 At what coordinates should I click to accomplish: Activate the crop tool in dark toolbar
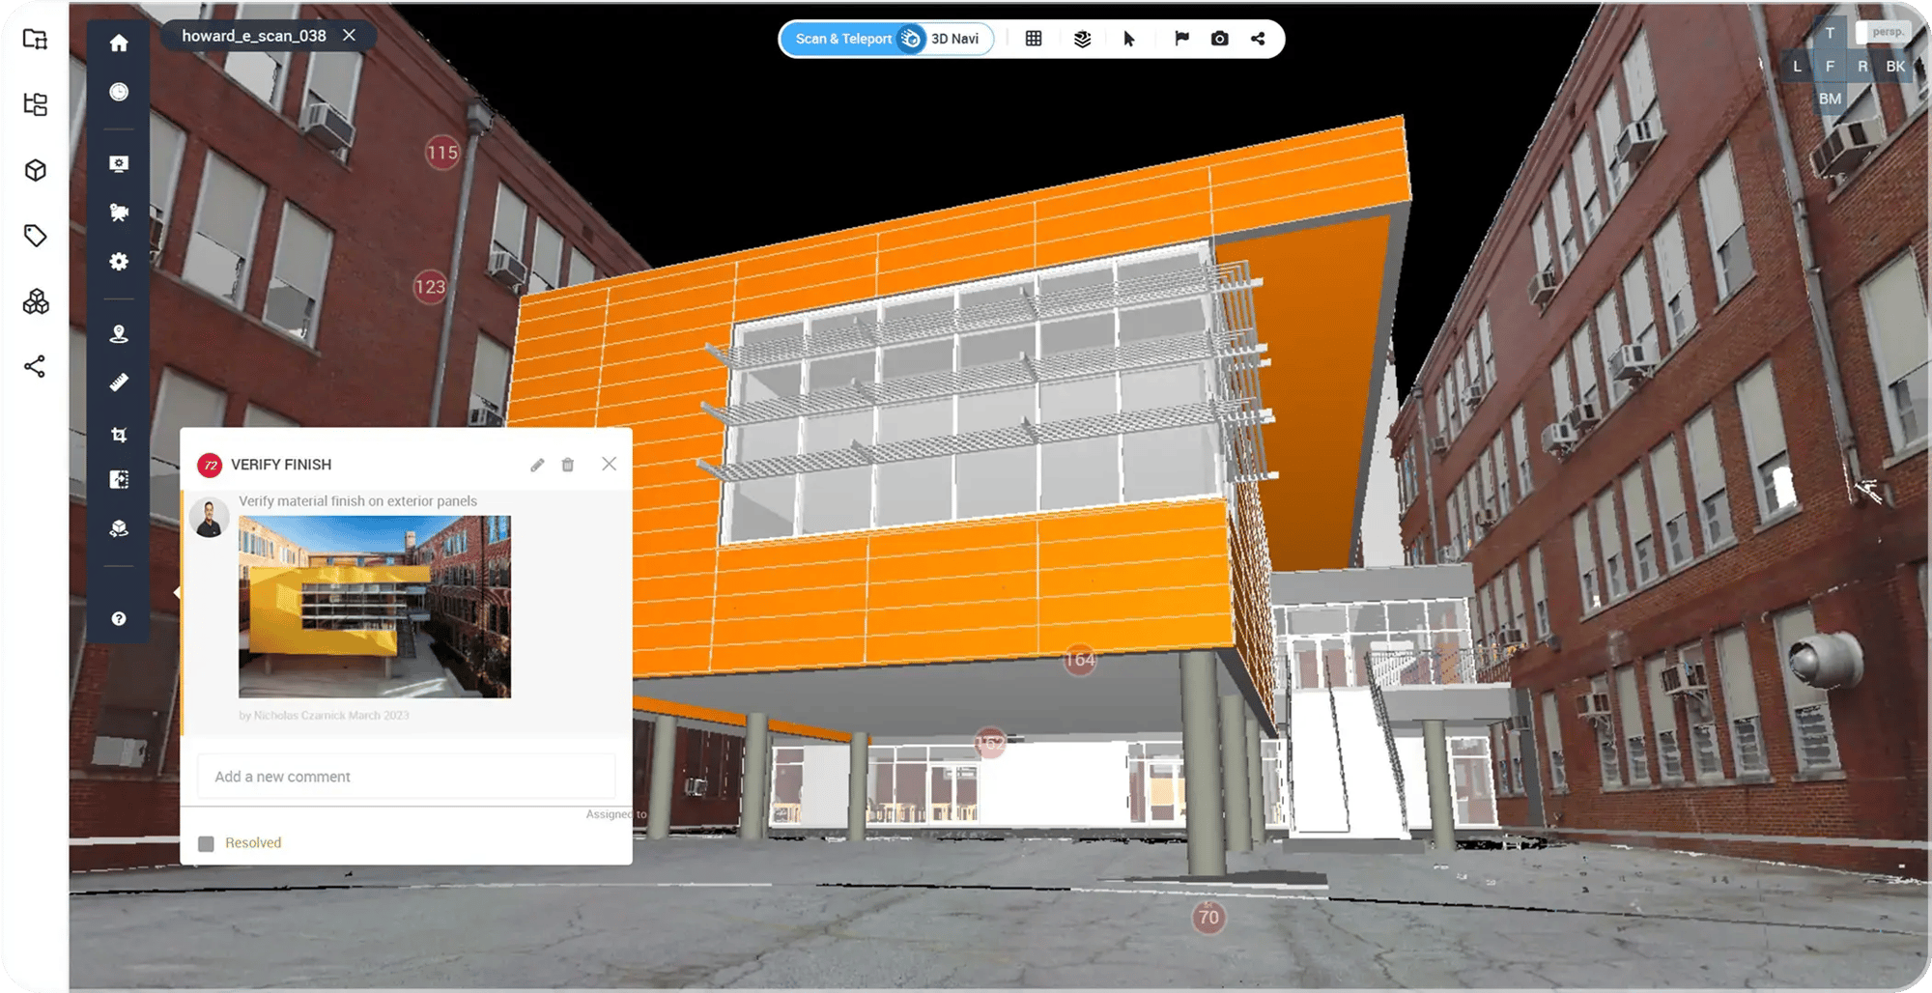tap(119, 435)
